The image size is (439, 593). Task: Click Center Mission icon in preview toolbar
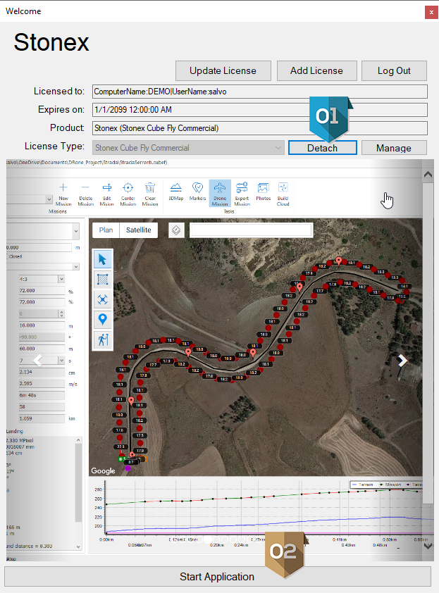(128, 194)
